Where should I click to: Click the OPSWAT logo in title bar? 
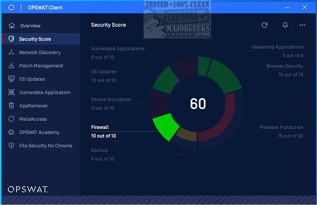point(11,7)
